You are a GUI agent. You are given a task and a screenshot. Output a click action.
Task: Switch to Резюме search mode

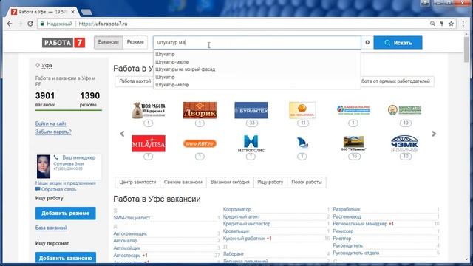(135, 42)
